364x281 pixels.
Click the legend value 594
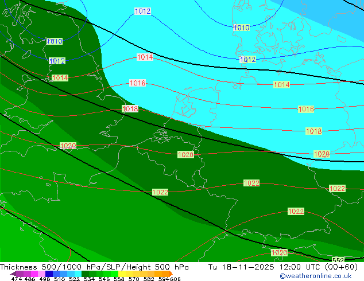click(164, 279)
